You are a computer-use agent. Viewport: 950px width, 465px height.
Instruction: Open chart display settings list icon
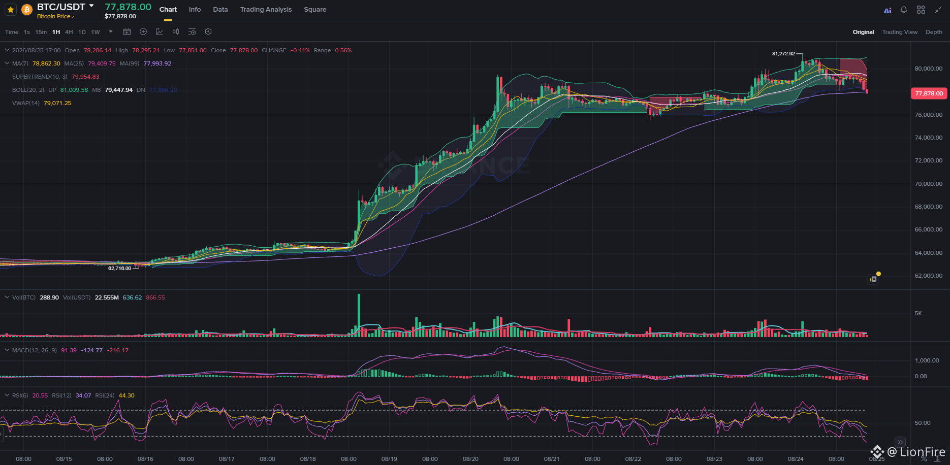tap(192, 32)
